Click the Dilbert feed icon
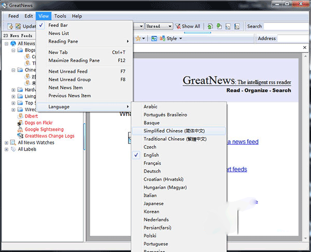311x252 pixels. 20,116
